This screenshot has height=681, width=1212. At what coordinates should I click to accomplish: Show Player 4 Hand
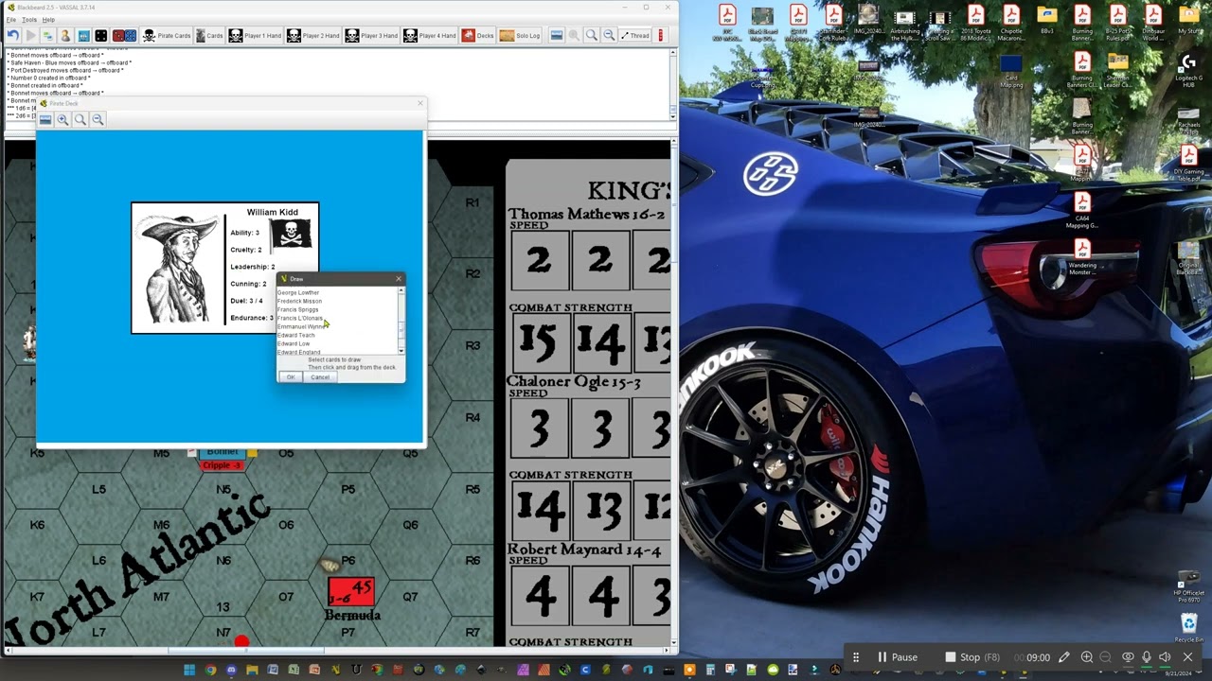(430, 36)
